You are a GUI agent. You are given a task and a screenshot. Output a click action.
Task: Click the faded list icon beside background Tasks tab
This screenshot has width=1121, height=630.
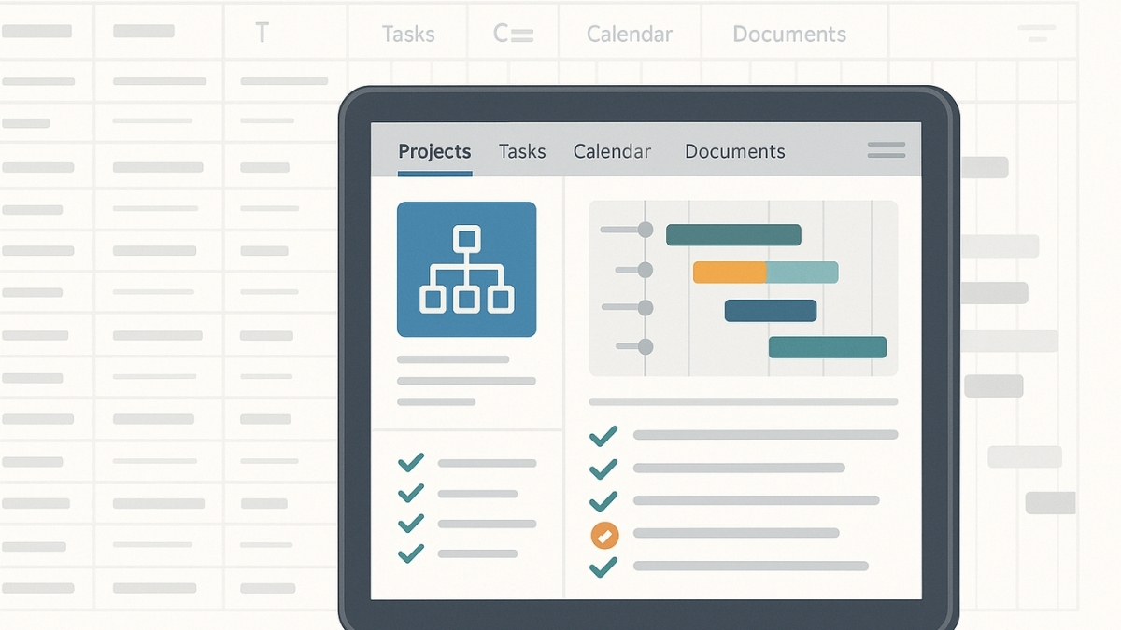pyautogui.click(x=513, y=35)
